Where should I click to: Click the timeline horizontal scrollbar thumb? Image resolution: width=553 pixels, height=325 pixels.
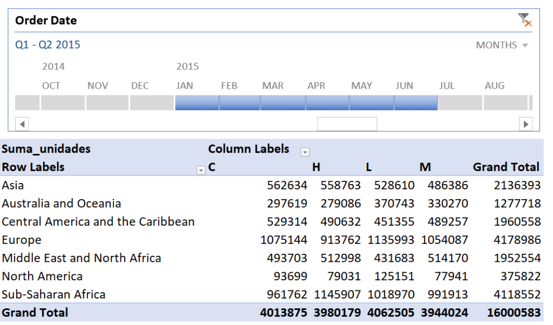(x=347, y=124)
